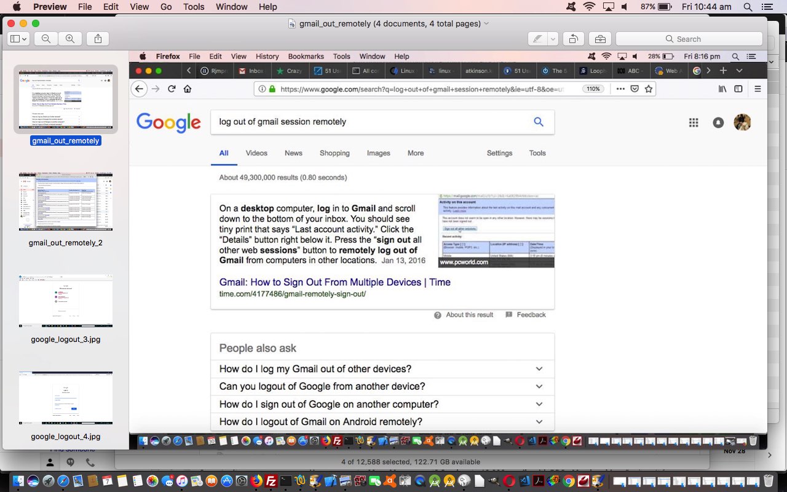Image resolution: width=787 pixels, height=492 pixels.
Task: Open the Window menu in Preview
Action: point(232,7)
